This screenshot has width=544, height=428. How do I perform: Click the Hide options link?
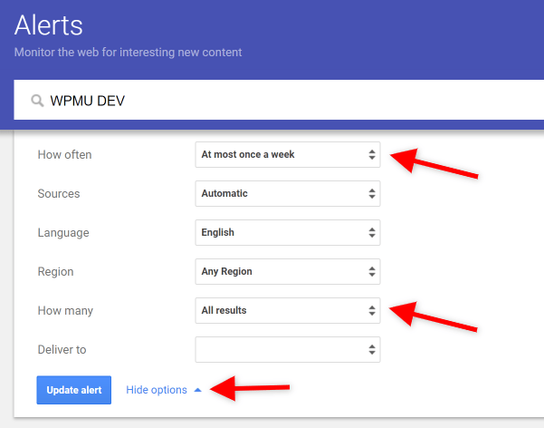164,390
